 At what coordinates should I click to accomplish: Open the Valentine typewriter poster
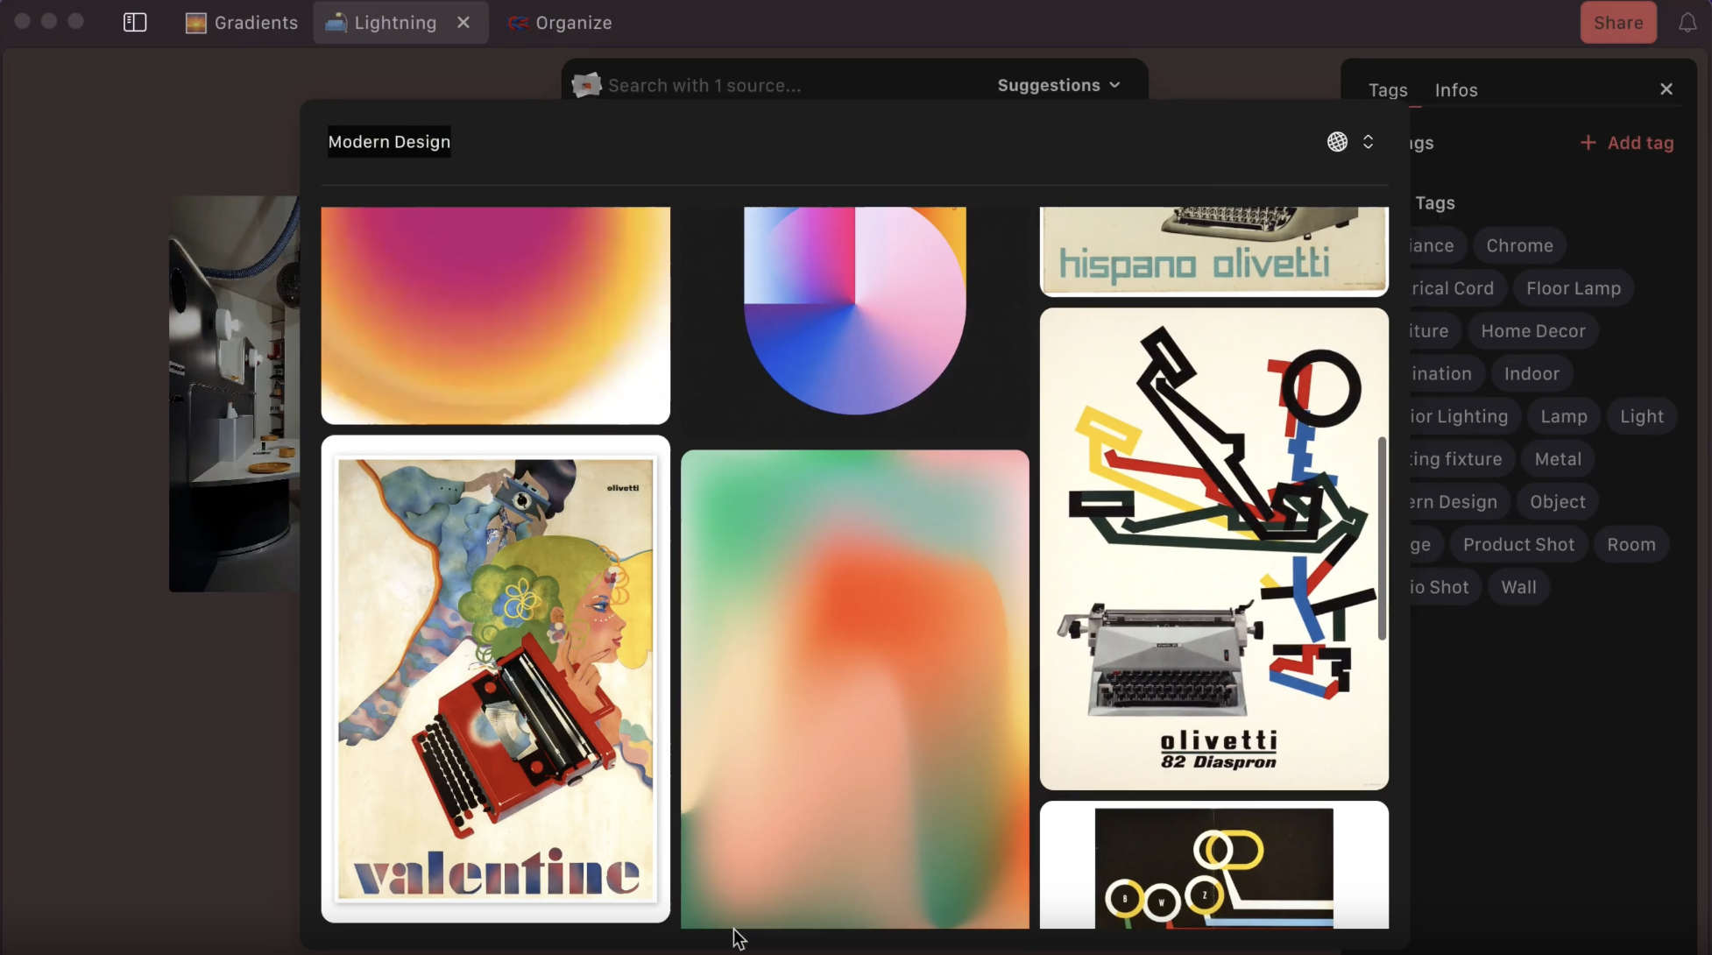(x=494, y=679)
